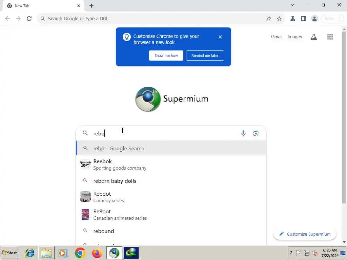Screen dimensions: 347x260
Task: Select 'rebo - Google Search' suggestion
Action: pyautogui.click(x=171, y=148)
